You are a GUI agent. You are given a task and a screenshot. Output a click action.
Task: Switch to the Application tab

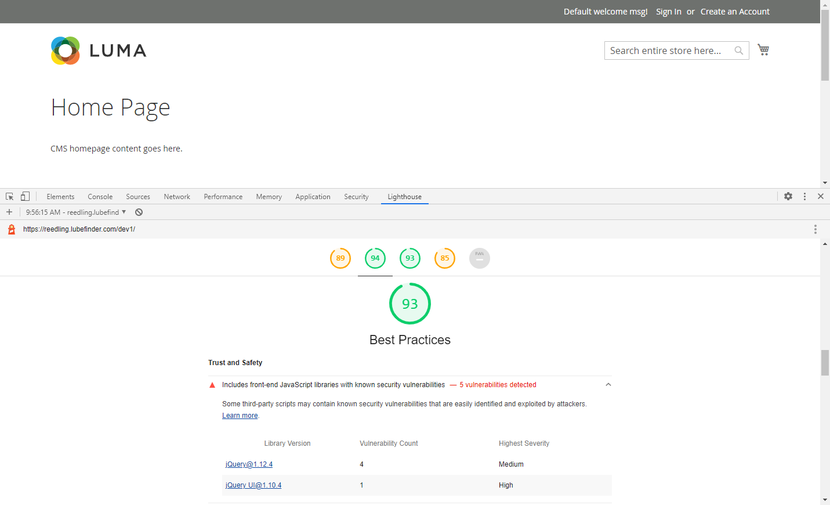313,197
